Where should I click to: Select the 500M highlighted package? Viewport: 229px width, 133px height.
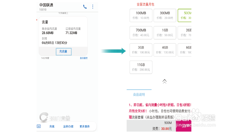click(x=184, y=16)
